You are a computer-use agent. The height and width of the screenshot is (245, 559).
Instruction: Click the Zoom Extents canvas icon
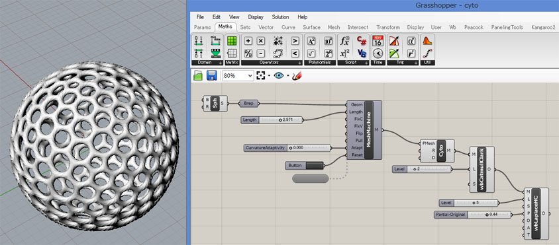pos(261,75)
